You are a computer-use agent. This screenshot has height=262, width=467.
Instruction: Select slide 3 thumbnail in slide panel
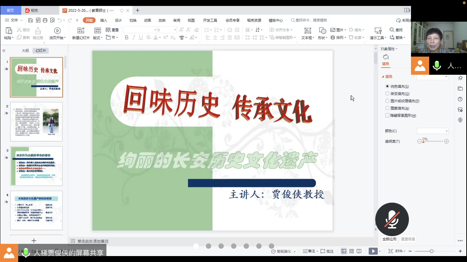pos(36,166)
